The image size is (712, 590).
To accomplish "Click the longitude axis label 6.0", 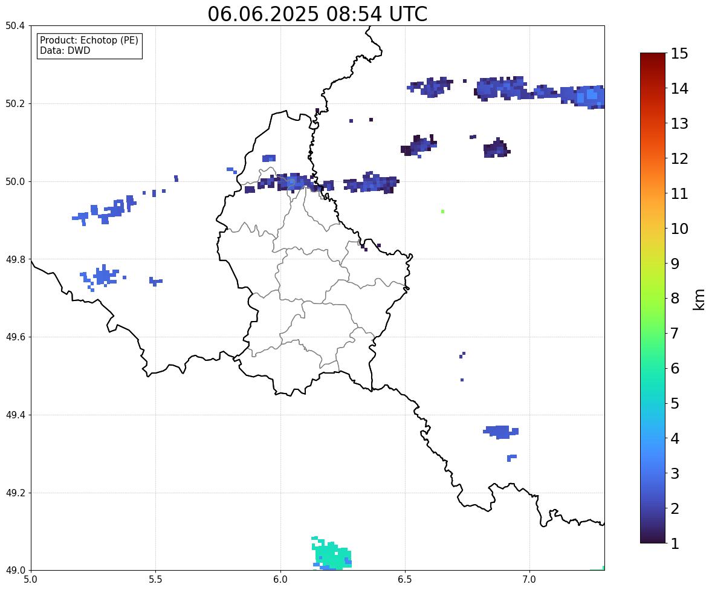I will 280,580.
